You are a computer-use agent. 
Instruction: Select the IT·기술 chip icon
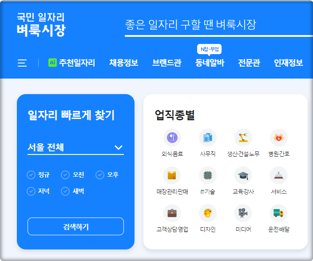208,175
